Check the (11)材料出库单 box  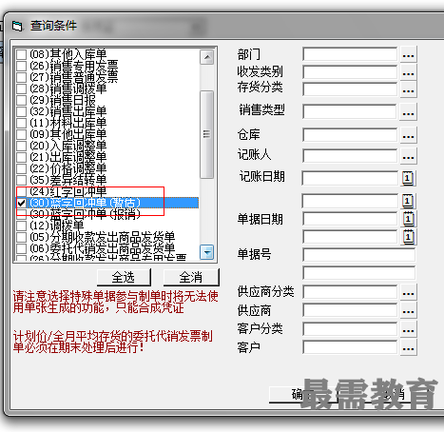pos(21,123)
